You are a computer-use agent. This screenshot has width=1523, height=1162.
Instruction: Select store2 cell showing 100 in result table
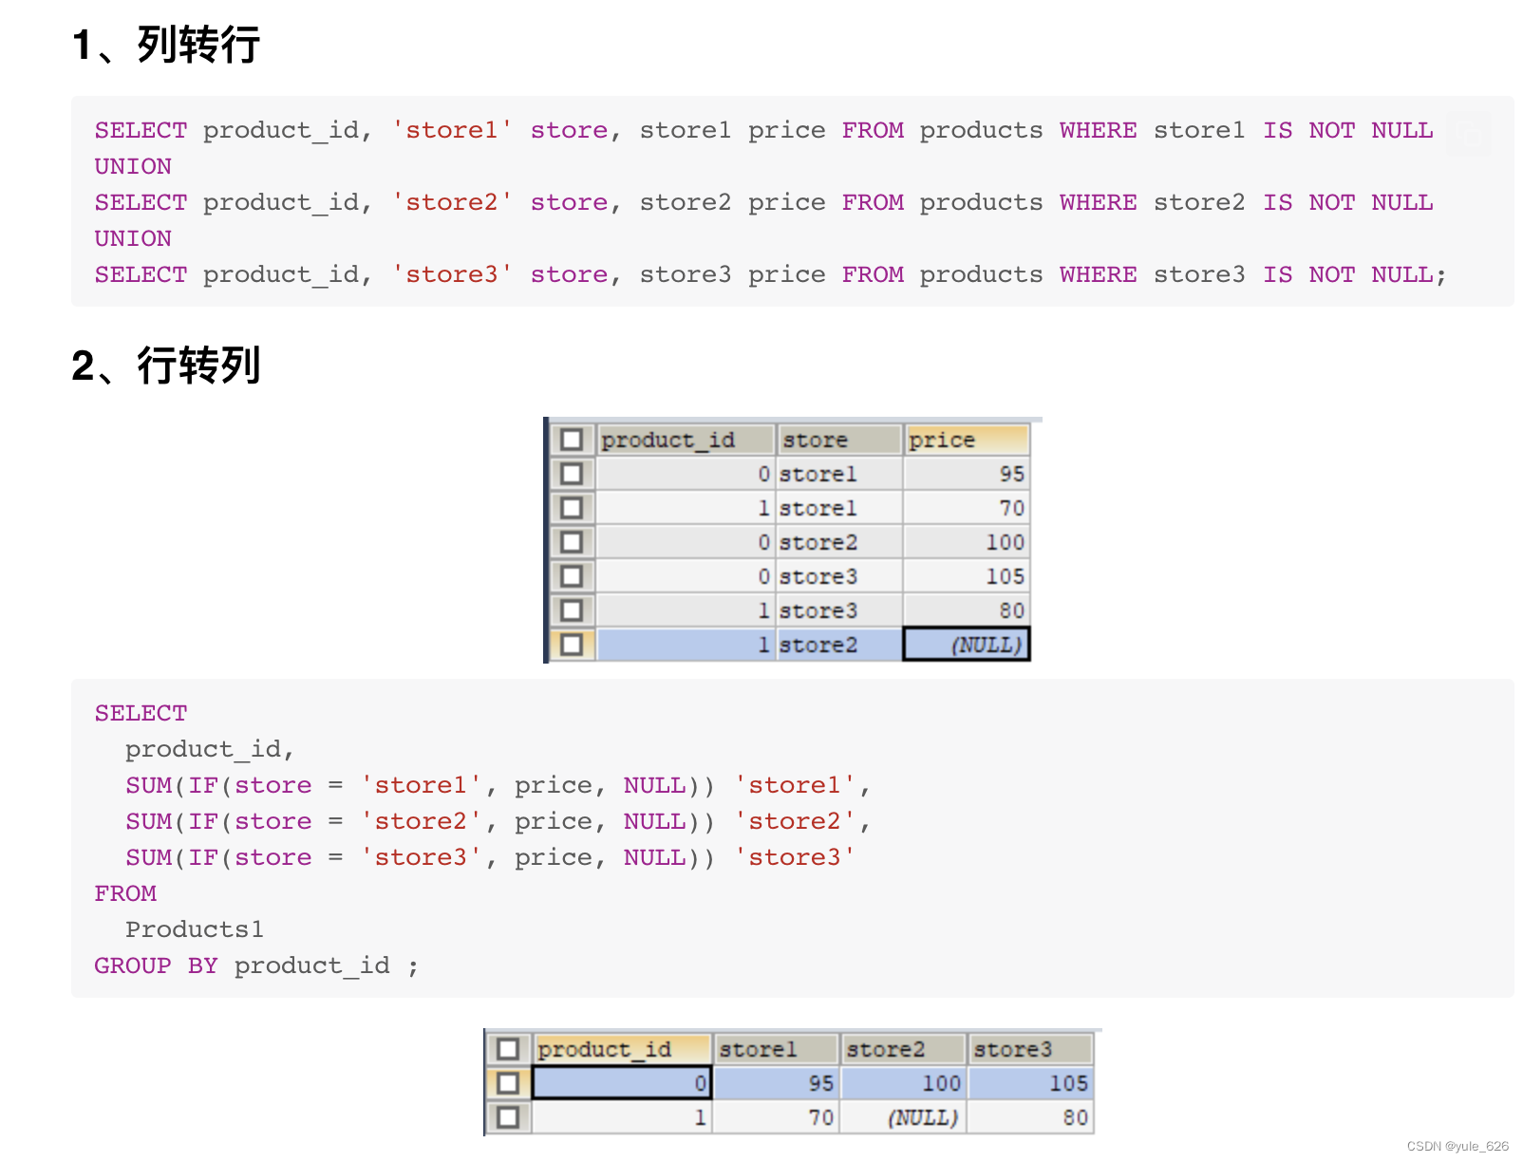click(903, 1083)
